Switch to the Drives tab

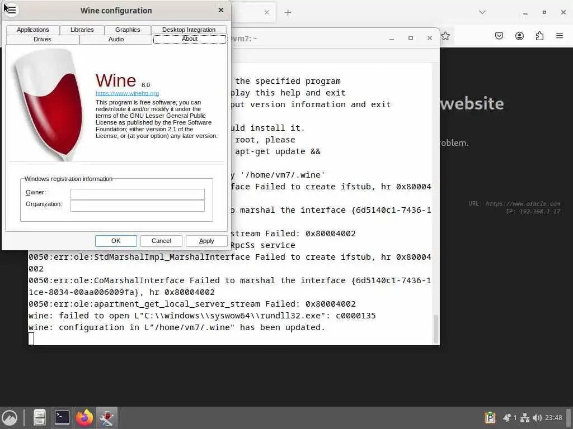[x=43, y=39]
